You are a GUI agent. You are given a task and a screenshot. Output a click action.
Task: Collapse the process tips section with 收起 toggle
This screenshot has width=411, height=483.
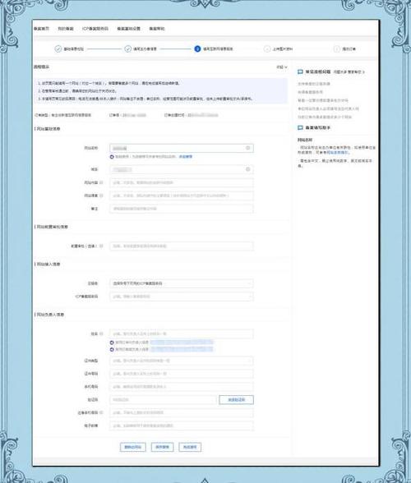(x=282, y=67)
